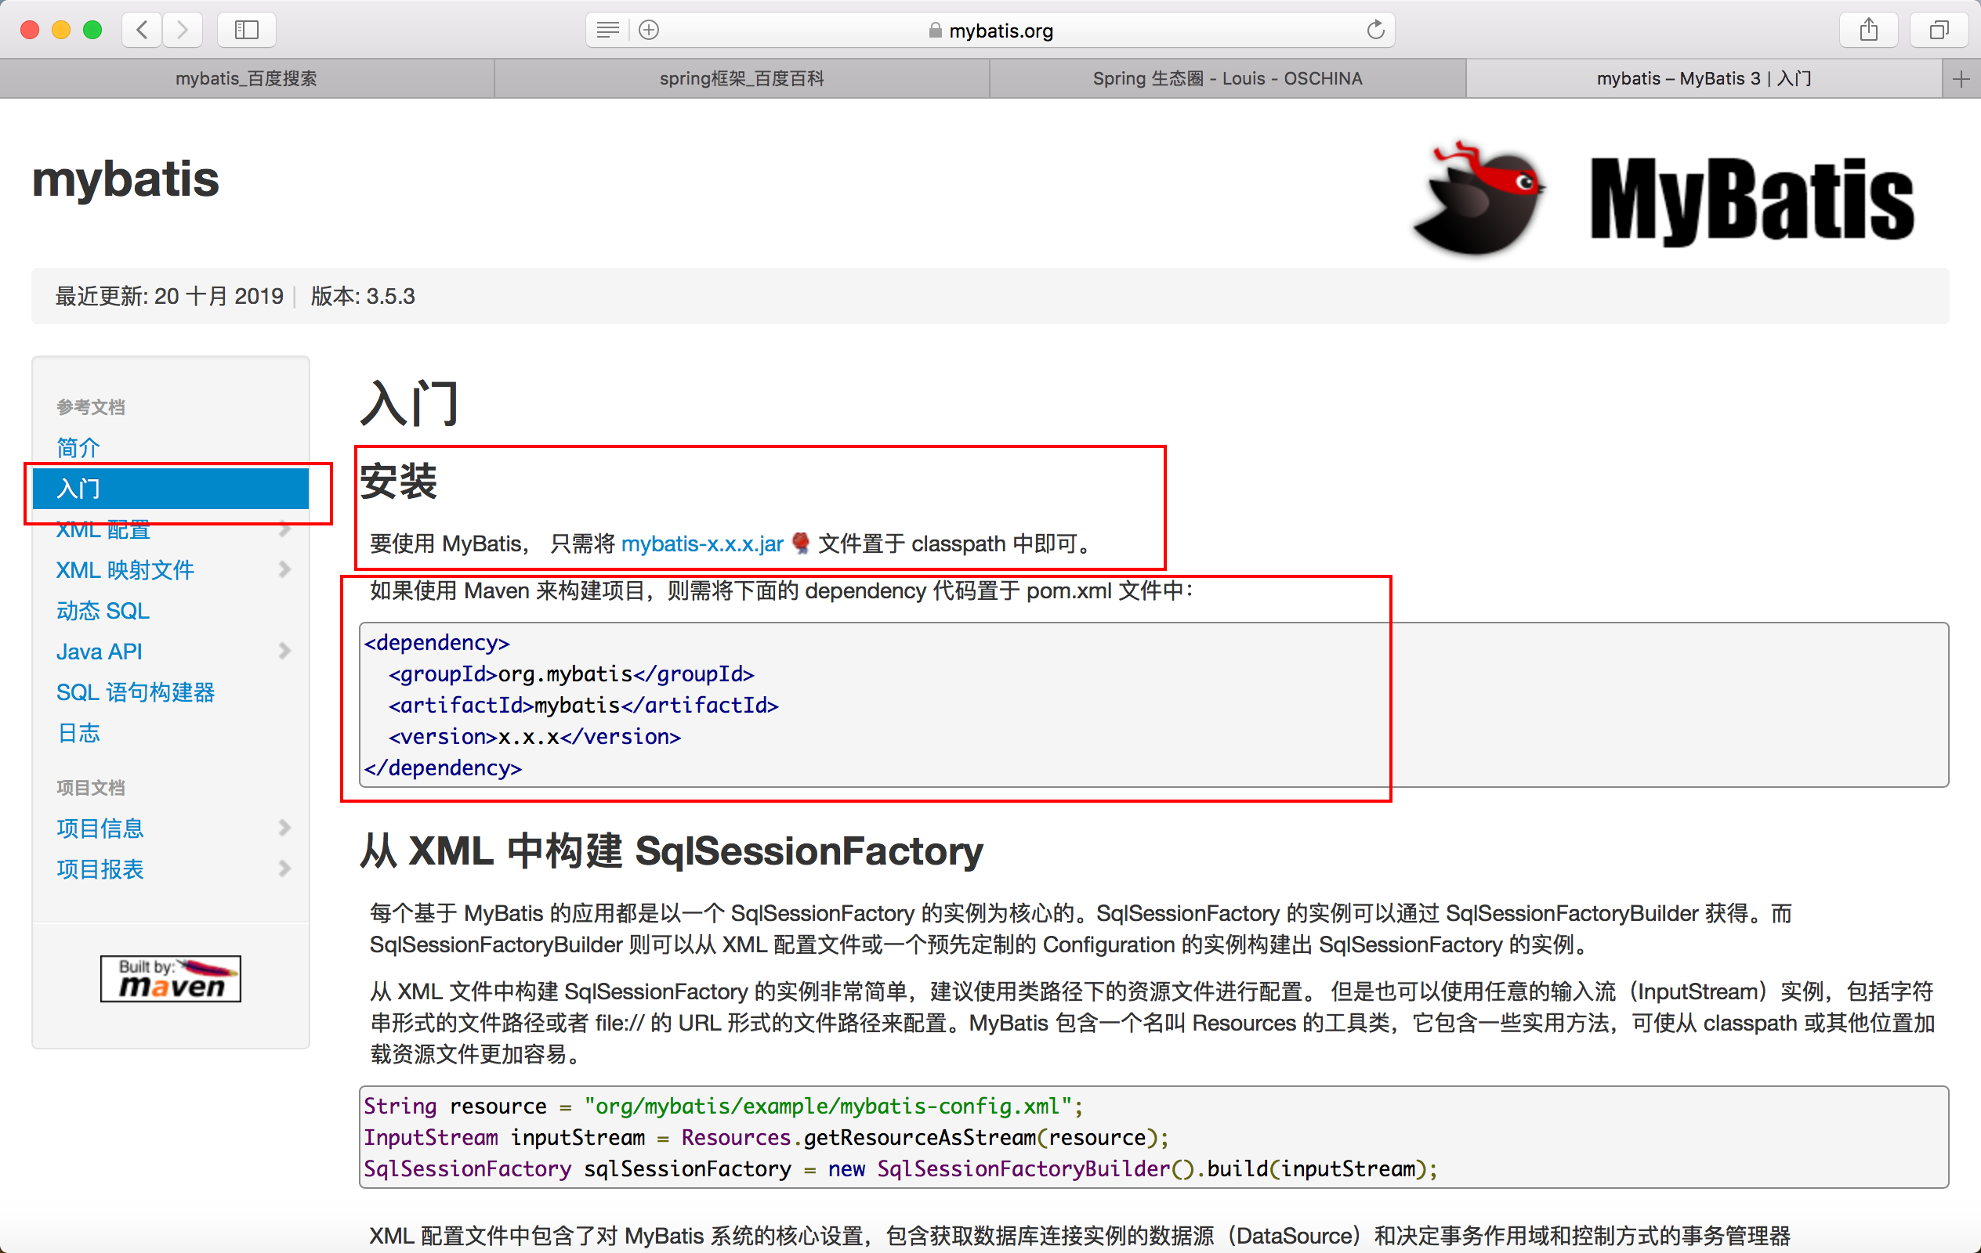Click the forward navigation arrow
This screenshot has width=1981, height=1253.
coord(183,30)
